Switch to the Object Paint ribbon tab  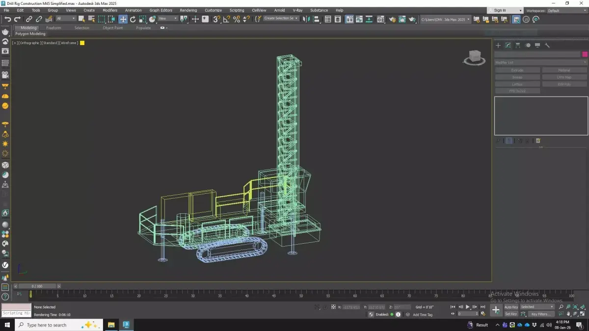[113, 28]
